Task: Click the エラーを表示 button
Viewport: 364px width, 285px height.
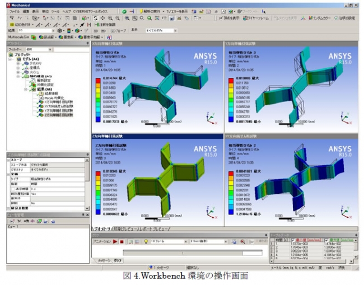Action: tap(177, 11)
